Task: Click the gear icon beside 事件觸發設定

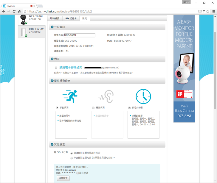Action: click(x=52, y=81)
